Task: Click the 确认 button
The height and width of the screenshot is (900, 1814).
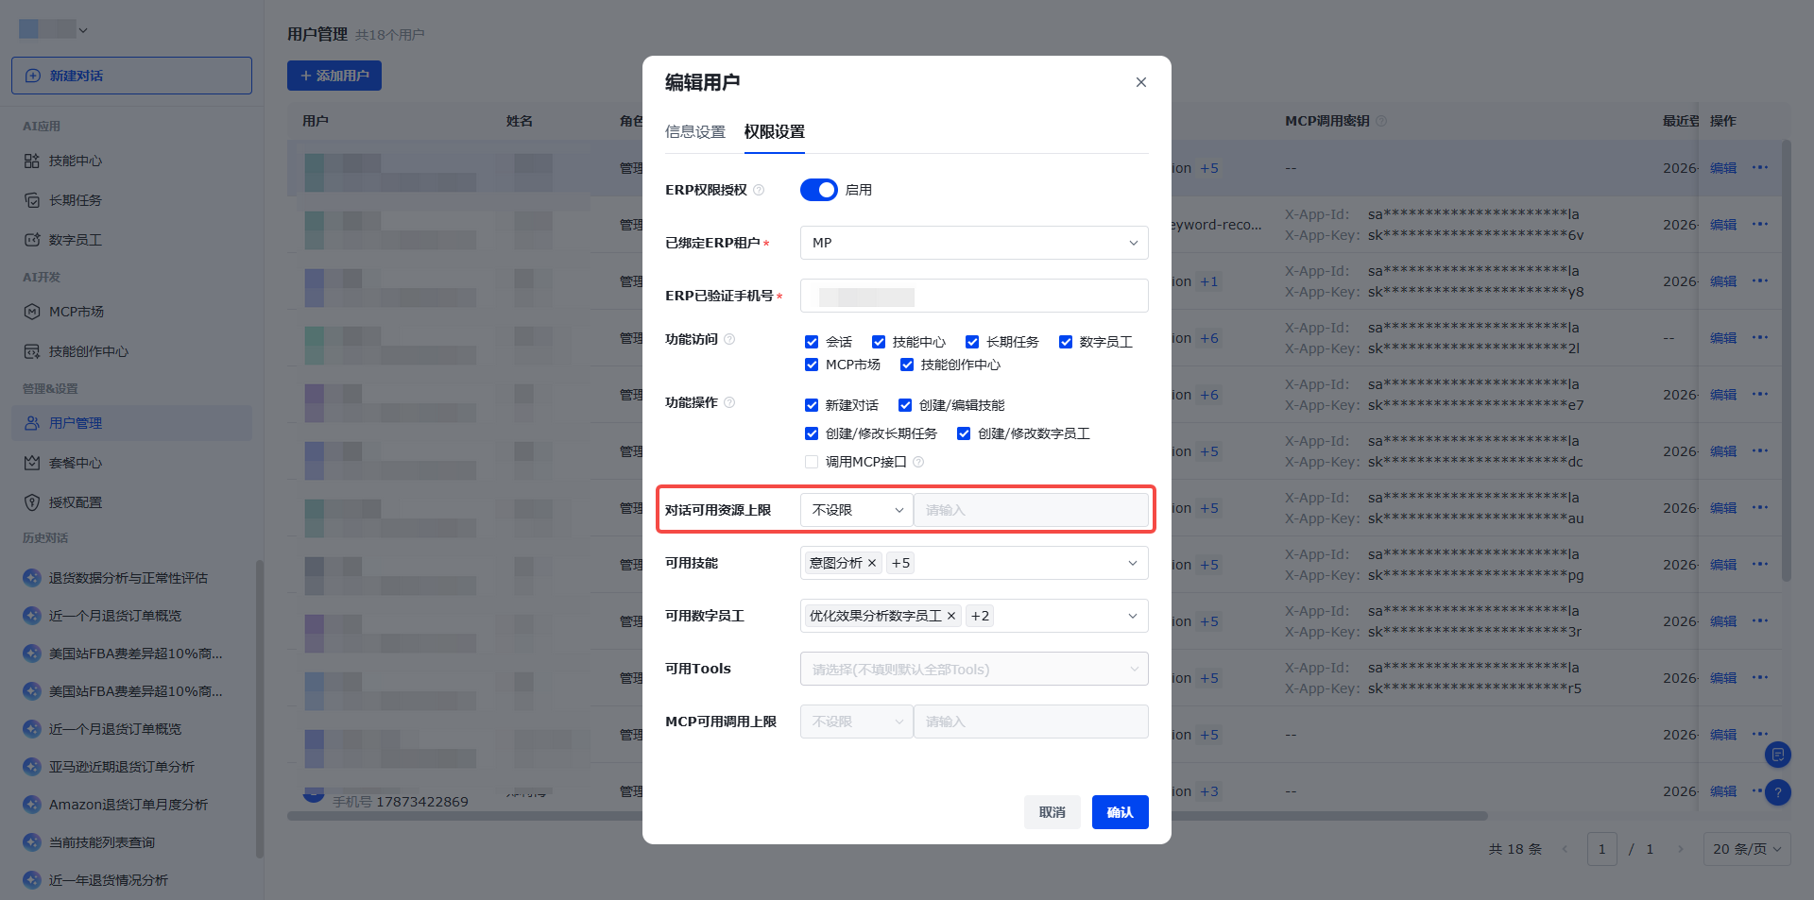Action: pyautogui.click(x=1121, y=813)
